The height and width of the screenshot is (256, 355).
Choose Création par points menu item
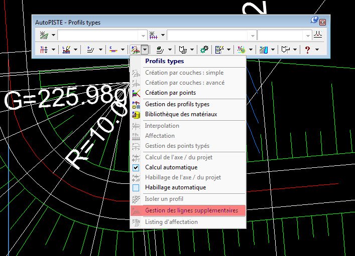pos(188,93)
